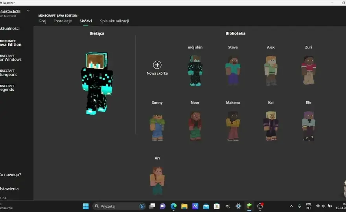Viewport: 346px width, 212px height.
Task: Open Co nowego? in sidebar
Action: (10, 175)
